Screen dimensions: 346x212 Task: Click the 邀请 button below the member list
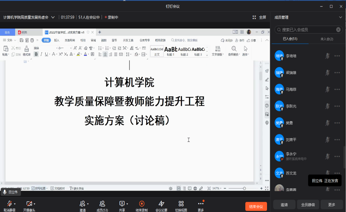click(284, 205)
